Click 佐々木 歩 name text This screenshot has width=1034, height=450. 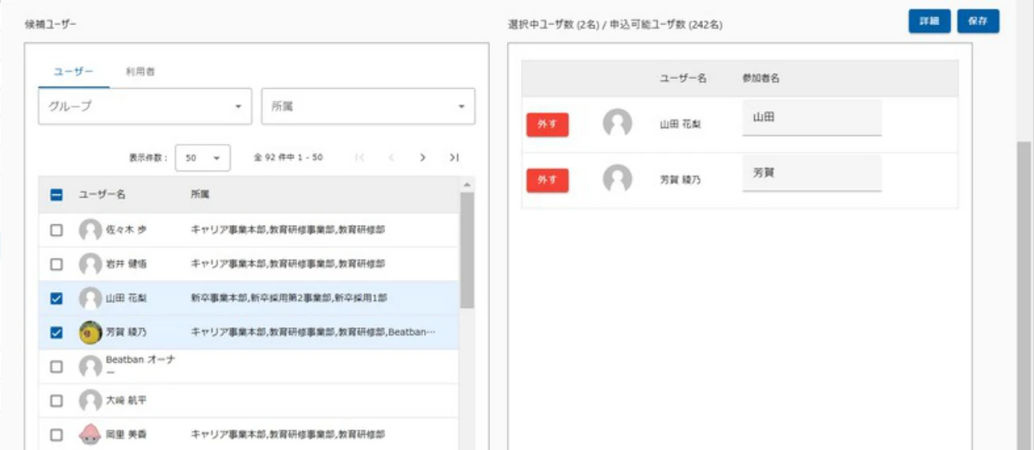[x=126, y=231]
